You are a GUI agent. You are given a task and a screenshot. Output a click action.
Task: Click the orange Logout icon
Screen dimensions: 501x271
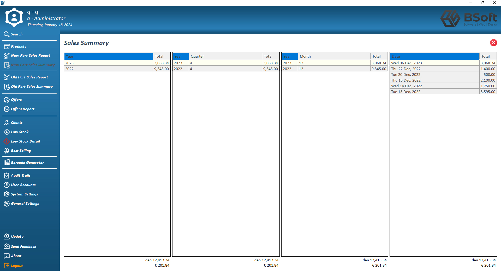coord(7,266)
